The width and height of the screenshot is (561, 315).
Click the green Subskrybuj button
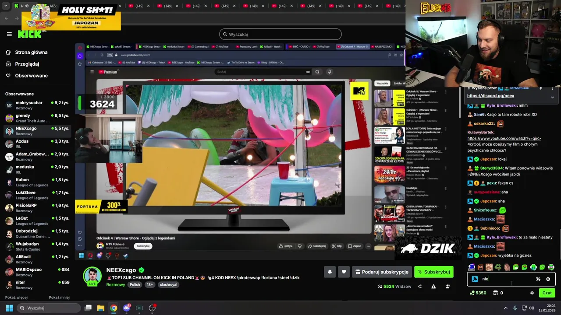coord(434,272)
